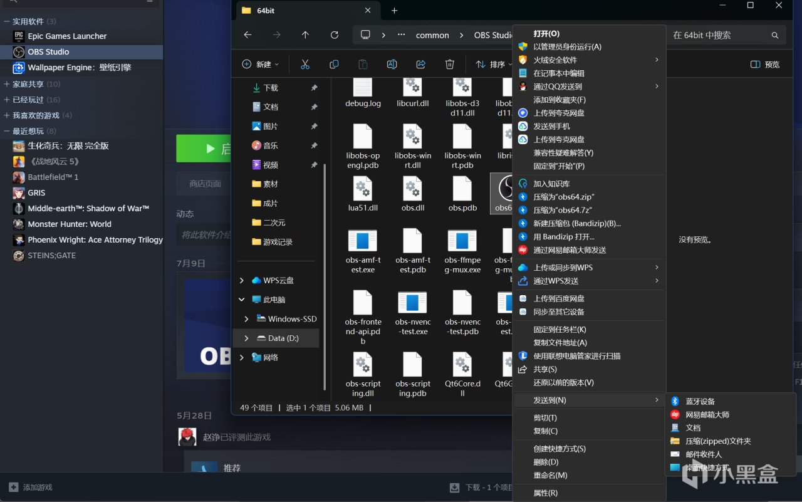Select obs-nvenc-test.exe in the file list

point(412,313)
